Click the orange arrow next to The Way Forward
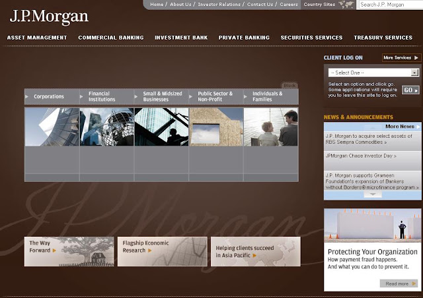Viewport: 423px width, 298px height. coord(54,251)
